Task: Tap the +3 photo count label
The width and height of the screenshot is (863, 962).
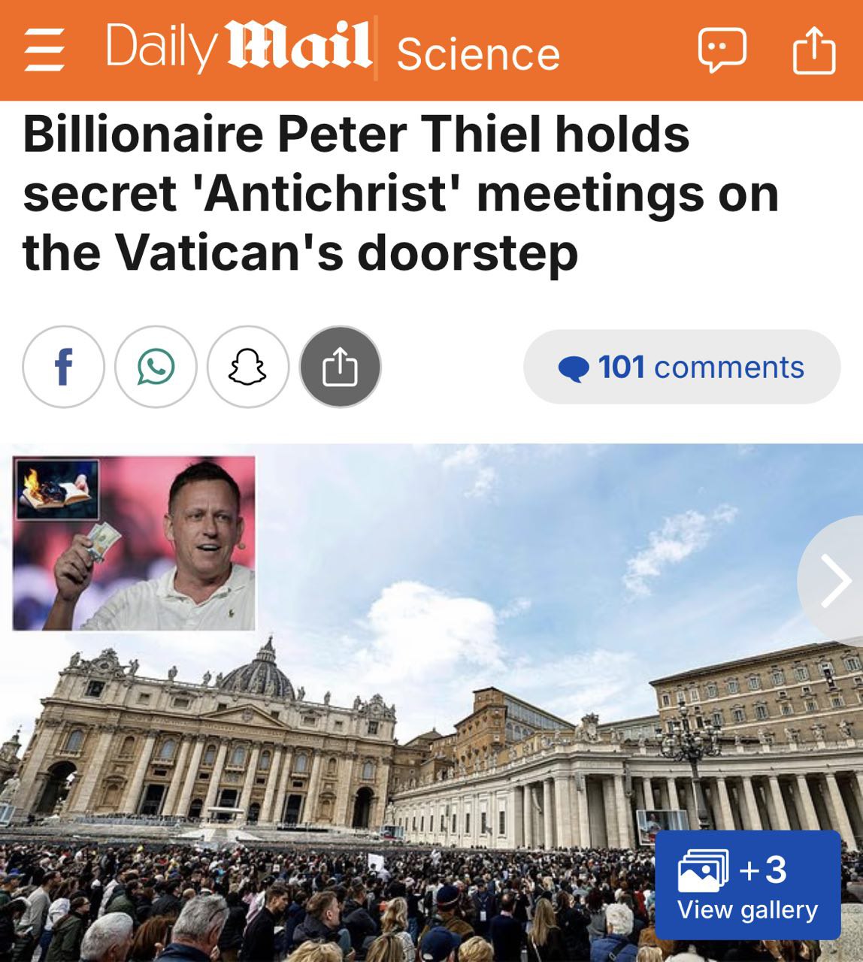Action: click(x=763, y=870)
